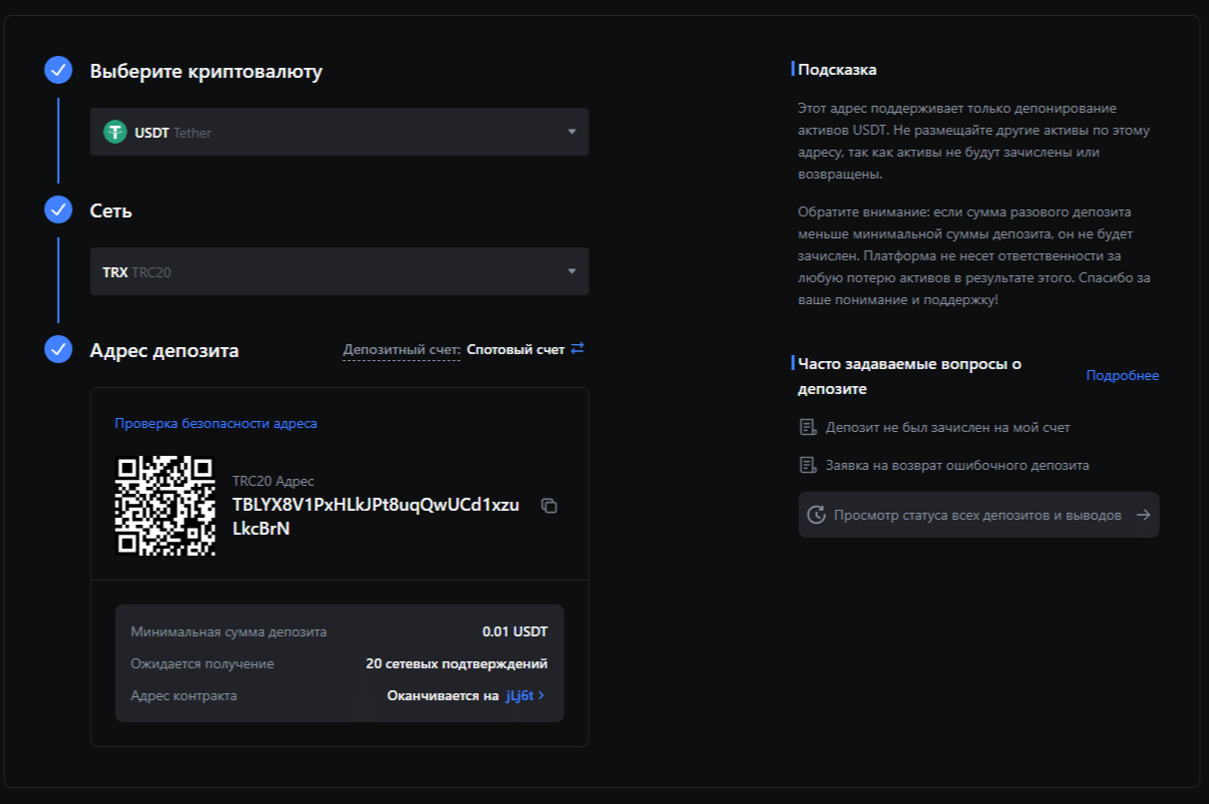Click the clock history icon in status button
This screenshot has width=1209, height=804.
(x=816, y=515)
